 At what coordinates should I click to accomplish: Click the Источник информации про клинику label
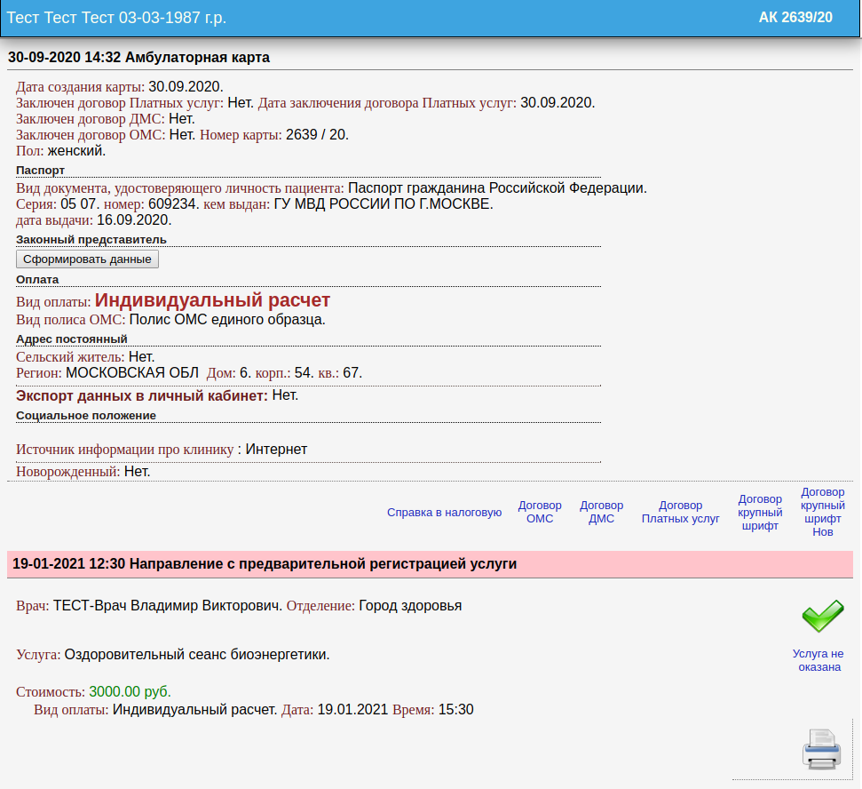point(124,450)
